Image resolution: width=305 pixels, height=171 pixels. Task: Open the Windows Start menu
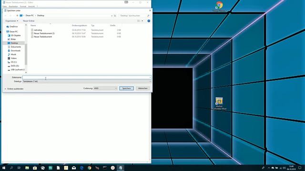(x=4, y=168)
